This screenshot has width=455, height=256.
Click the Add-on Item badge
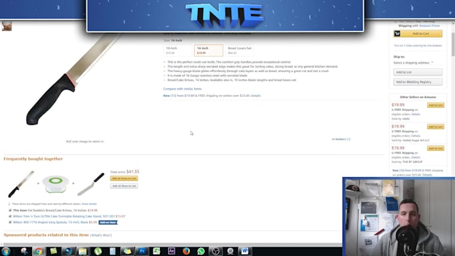[108, 223]
